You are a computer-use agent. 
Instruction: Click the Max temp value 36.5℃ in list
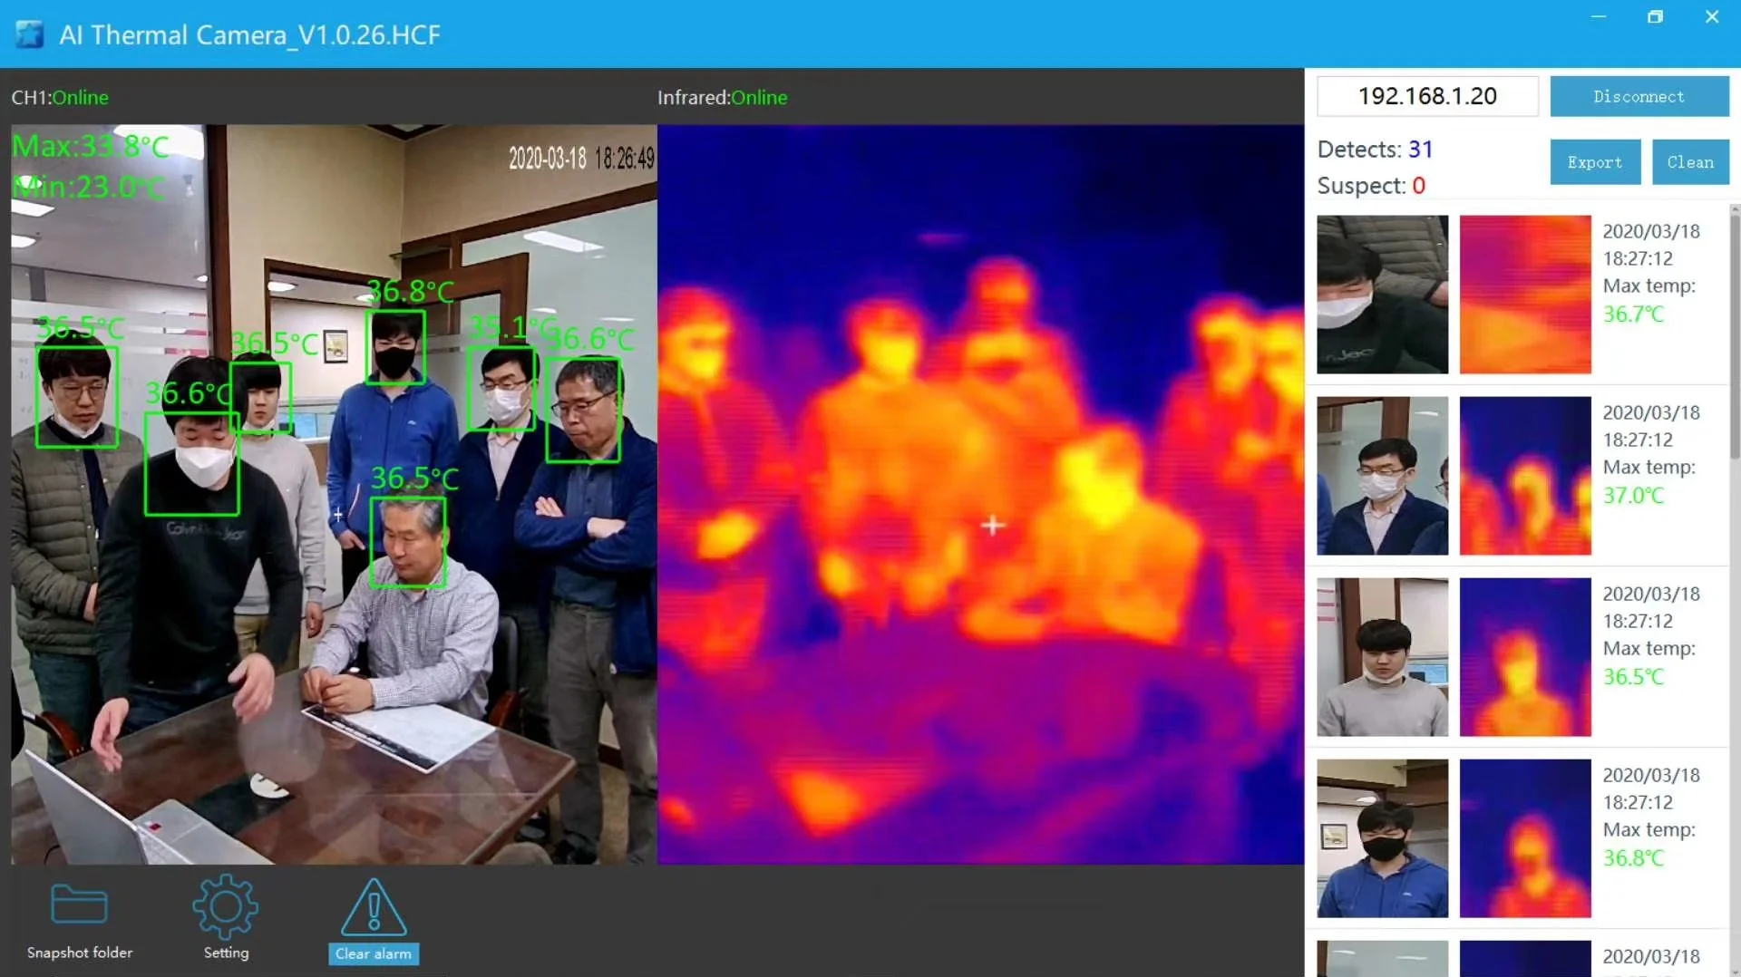[x=1633, y=677]
